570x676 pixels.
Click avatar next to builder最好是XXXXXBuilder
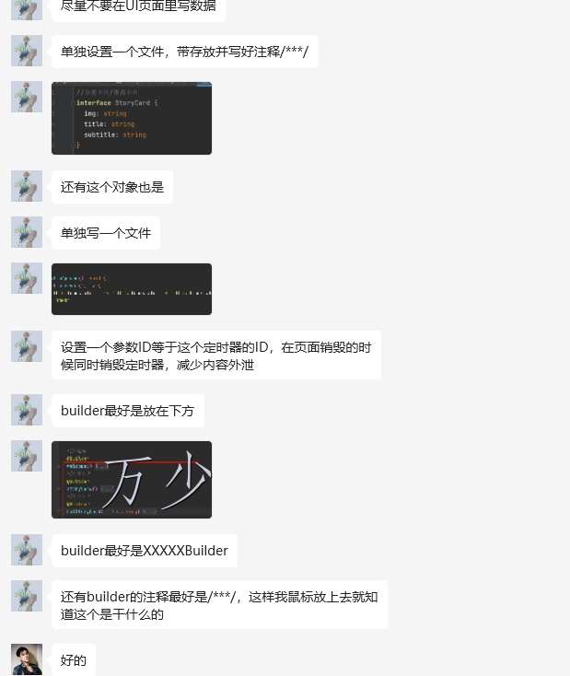[x=27, y=550]
